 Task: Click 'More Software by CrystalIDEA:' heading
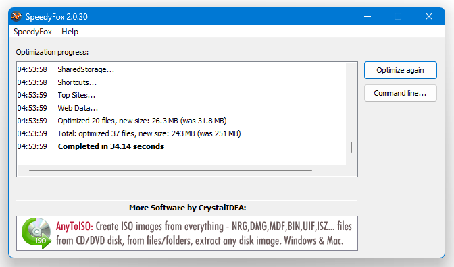pos(187,208)
